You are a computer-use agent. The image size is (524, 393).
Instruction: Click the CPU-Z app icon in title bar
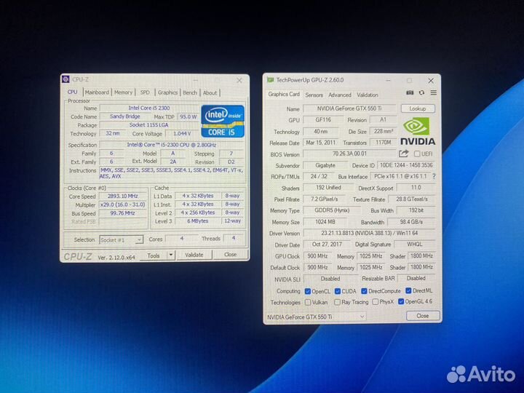tap(65, 79)
